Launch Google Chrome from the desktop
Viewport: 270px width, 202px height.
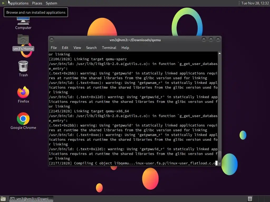tap(23, 121)
